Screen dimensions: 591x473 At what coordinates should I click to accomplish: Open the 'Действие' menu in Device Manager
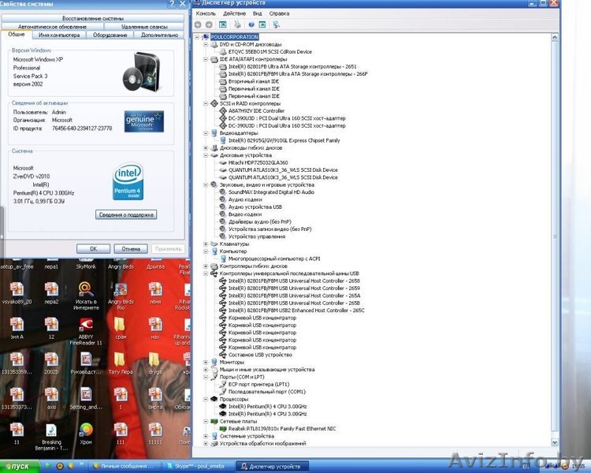click(x=234, y=13)
